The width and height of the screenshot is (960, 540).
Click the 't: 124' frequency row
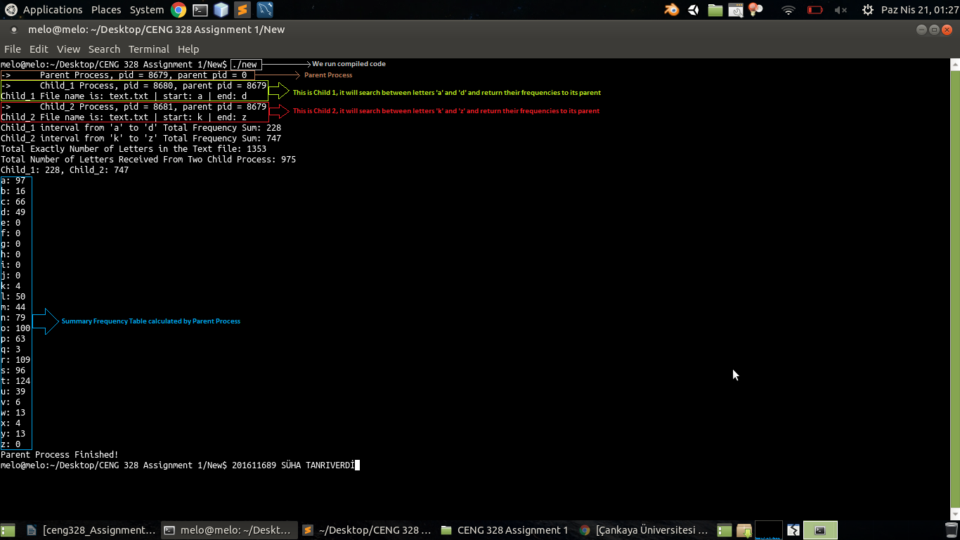15,381
